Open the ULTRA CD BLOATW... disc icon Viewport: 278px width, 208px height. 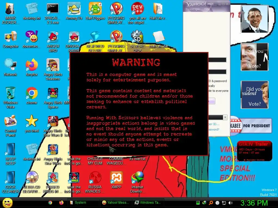coord(31,182)
